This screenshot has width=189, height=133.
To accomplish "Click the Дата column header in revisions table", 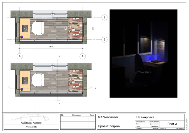I will tap(92, 115).
